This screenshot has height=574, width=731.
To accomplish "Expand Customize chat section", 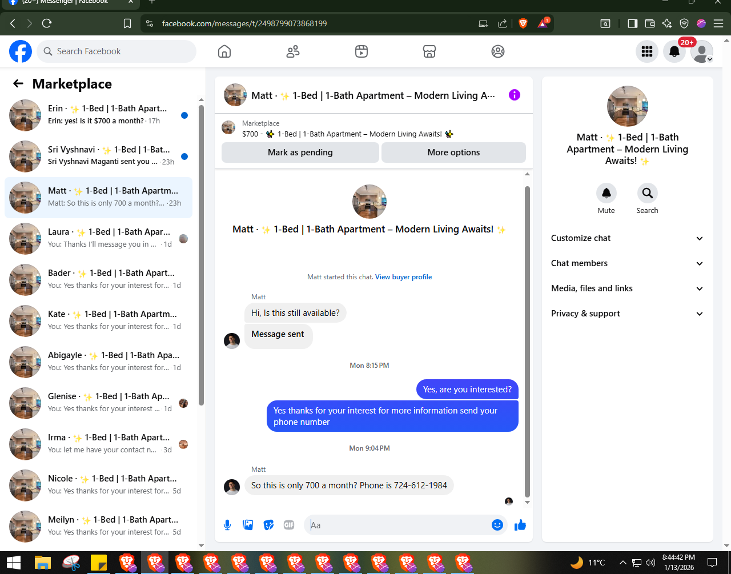I will pyautogui.click(x=628, y=238).
